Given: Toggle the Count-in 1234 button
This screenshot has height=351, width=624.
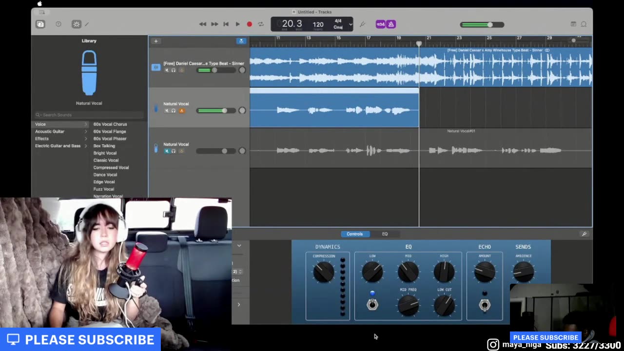Looking at the screenshot, I should (x=380, y=24).
